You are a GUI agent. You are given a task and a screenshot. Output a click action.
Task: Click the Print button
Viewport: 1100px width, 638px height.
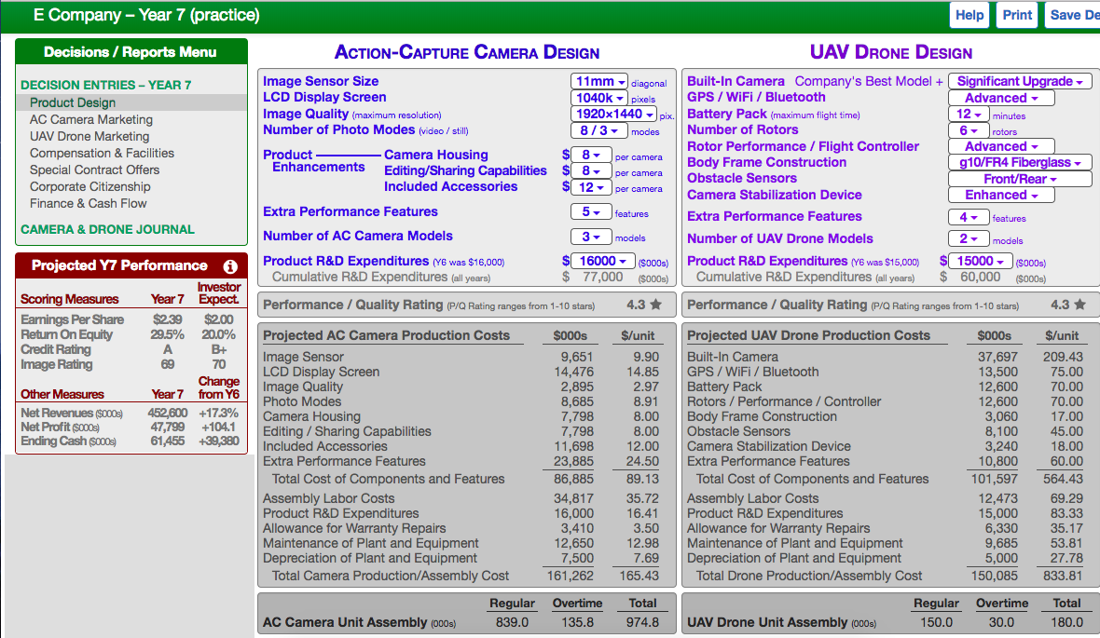coord(1016,15)
